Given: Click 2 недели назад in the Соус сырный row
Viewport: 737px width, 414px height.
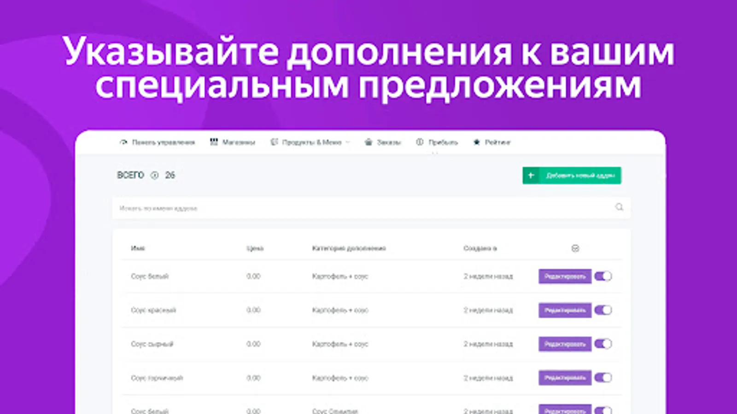Looking at the screenshot, I should coord(488,344).
